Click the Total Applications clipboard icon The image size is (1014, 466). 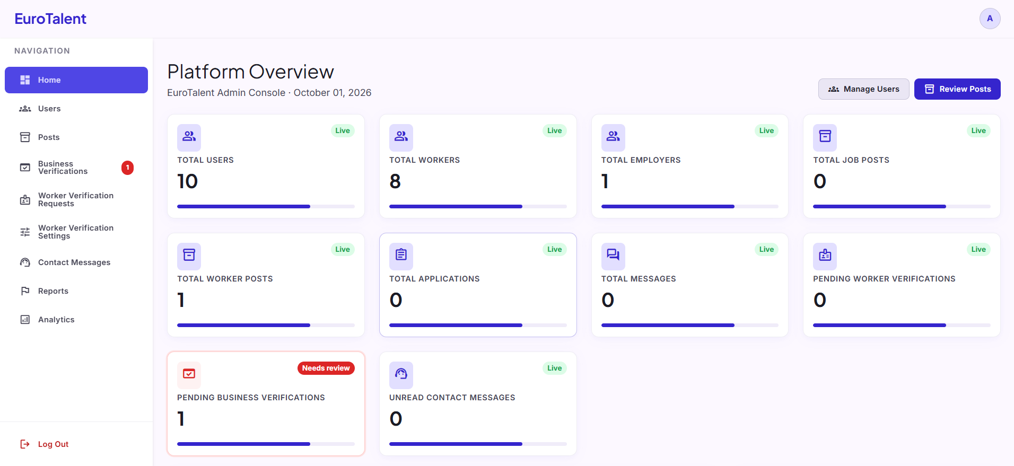(401, 256)
